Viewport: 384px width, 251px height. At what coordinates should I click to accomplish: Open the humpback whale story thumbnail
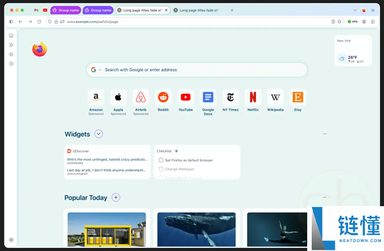click(x=196, y=229)
